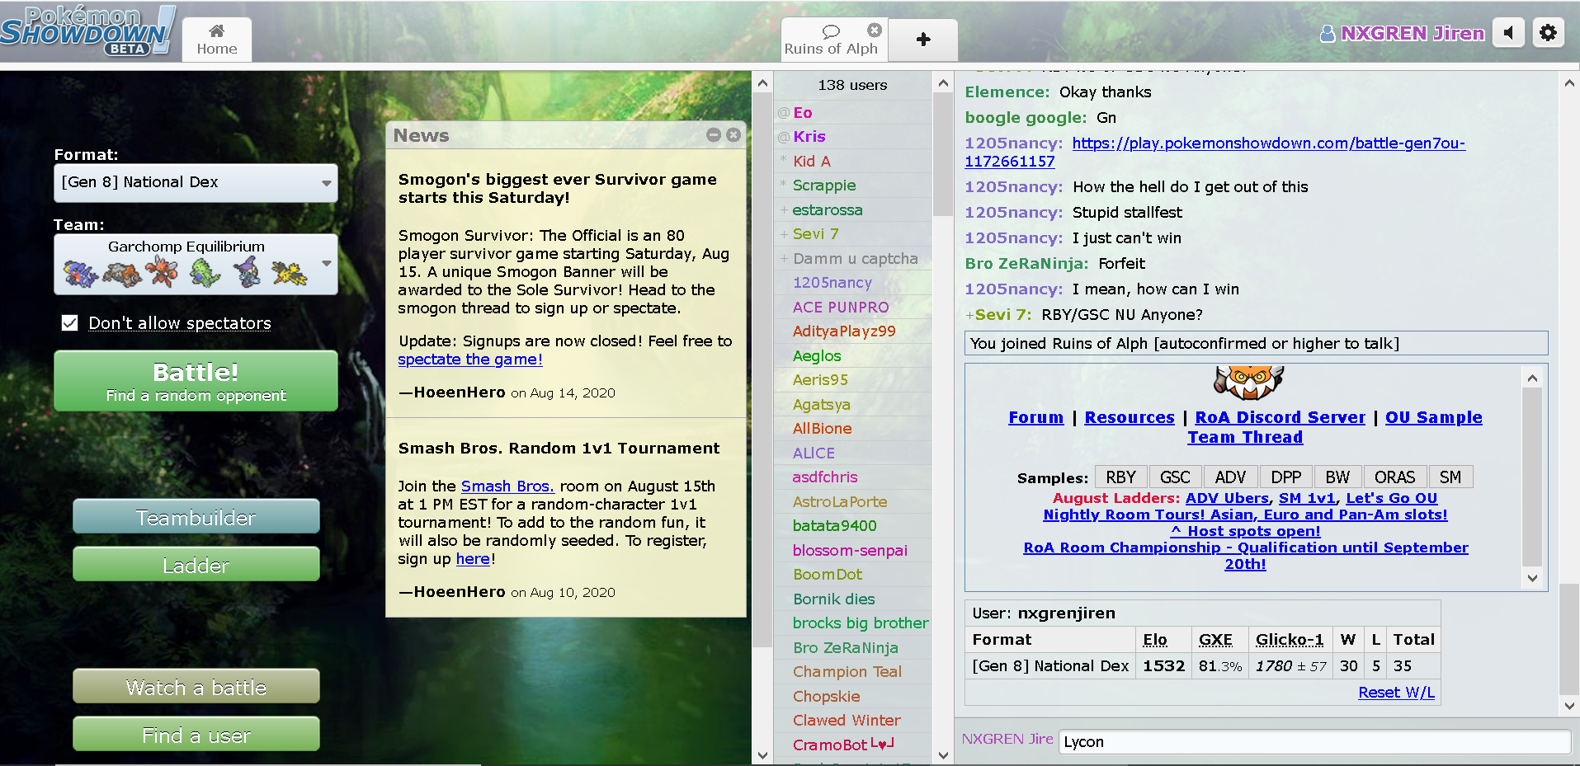Go to the Home tab
1580x766 pixels.
tap(217, 40)
